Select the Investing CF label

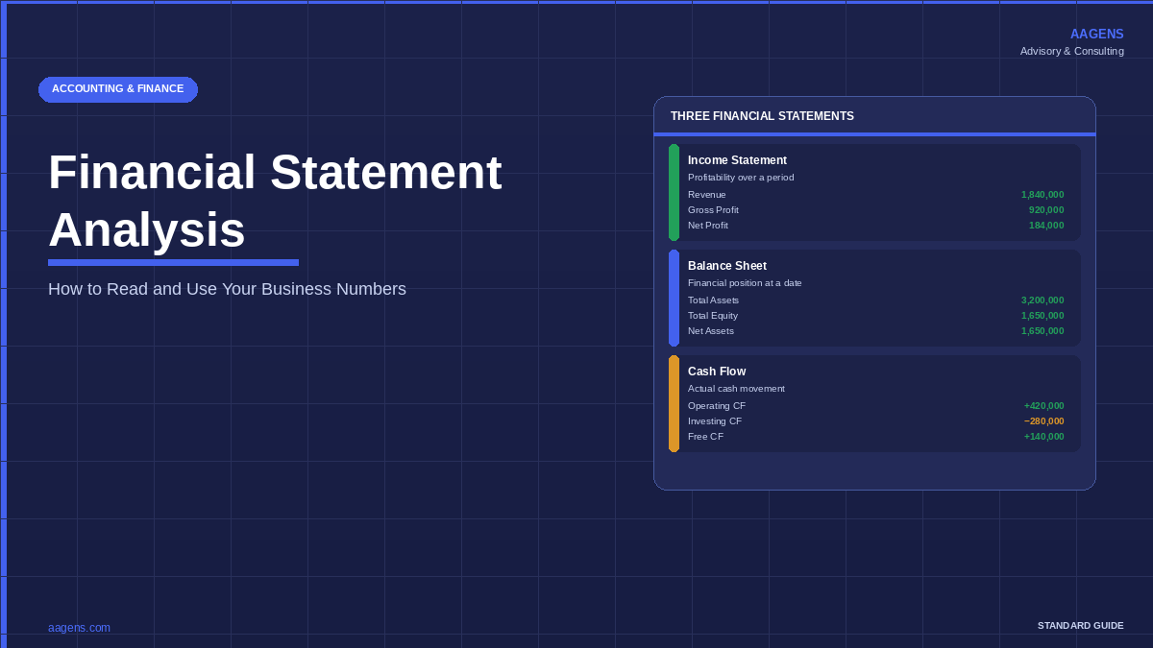(x=715, y=421)
